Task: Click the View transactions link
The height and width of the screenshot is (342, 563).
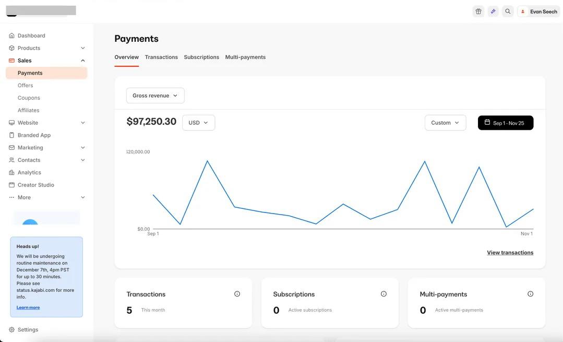Action: (x=510, y=253)
